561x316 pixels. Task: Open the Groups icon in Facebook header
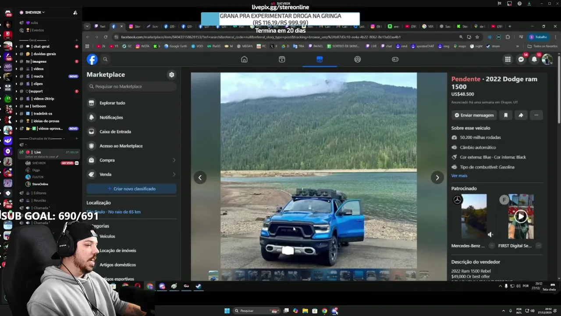click(x=358, y=59)
